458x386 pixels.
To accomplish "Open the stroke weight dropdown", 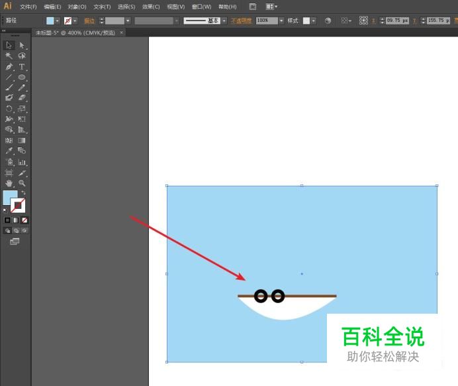I will 128,21.
